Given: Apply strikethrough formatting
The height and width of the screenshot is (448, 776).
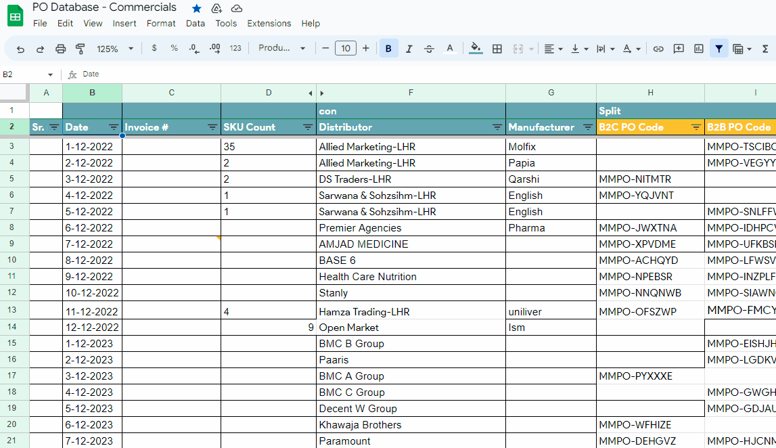Looking at the screenshot, I should coord(429,48).
